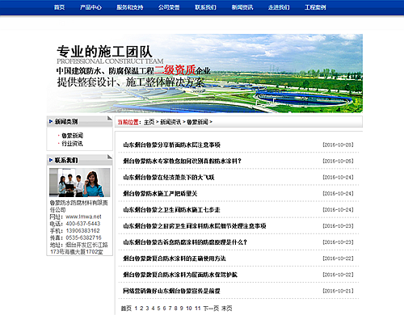Open article 聚氨酯防水涂料为屋面防水保驾护航
404x315 pixels.
180,275
